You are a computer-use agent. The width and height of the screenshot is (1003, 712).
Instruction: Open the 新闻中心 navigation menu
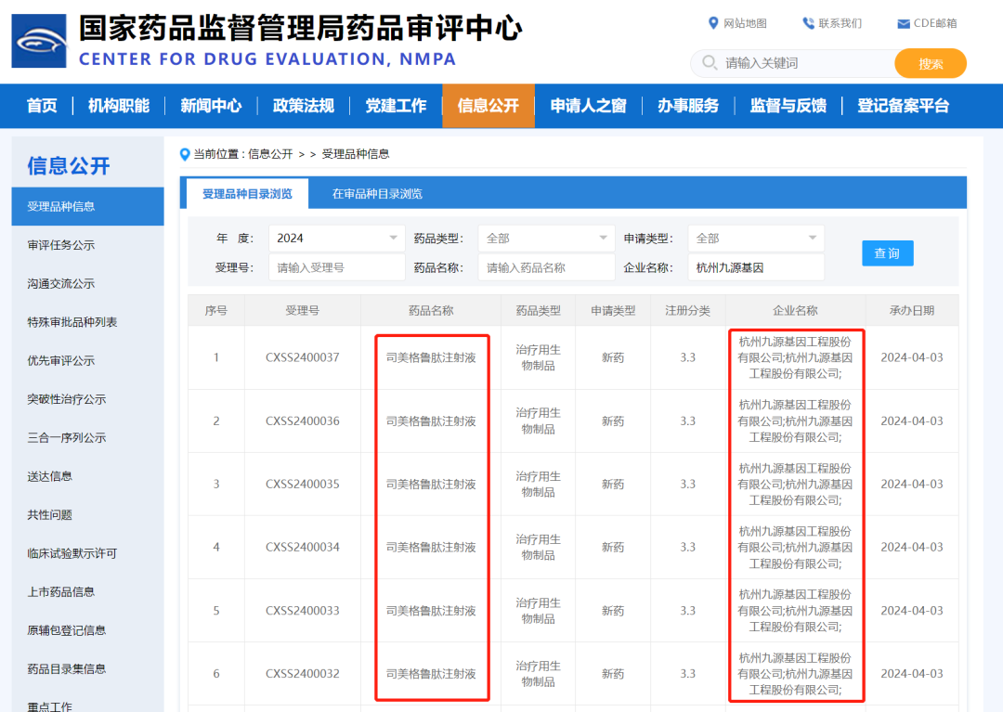(x=211, y=106)
